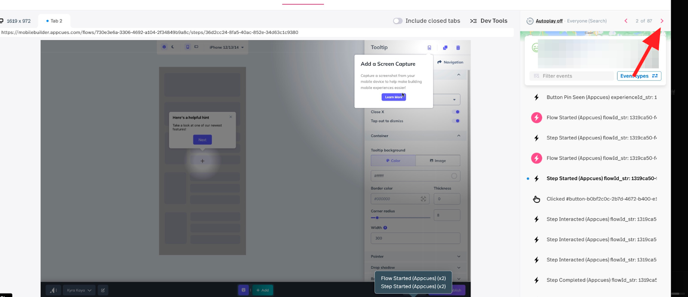Click the lightning icon for Step Completed

point(536,280)
